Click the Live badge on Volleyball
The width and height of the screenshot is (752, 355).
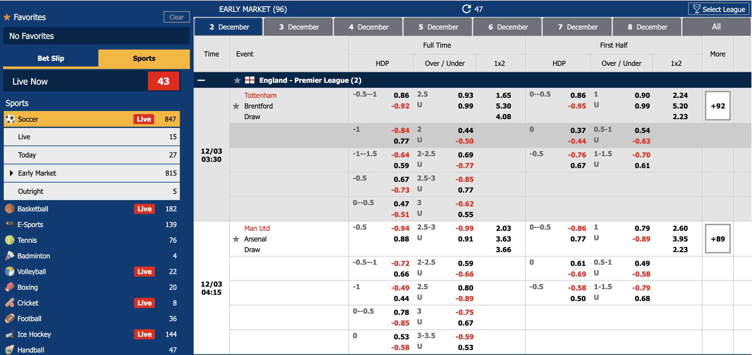[144, 272]
